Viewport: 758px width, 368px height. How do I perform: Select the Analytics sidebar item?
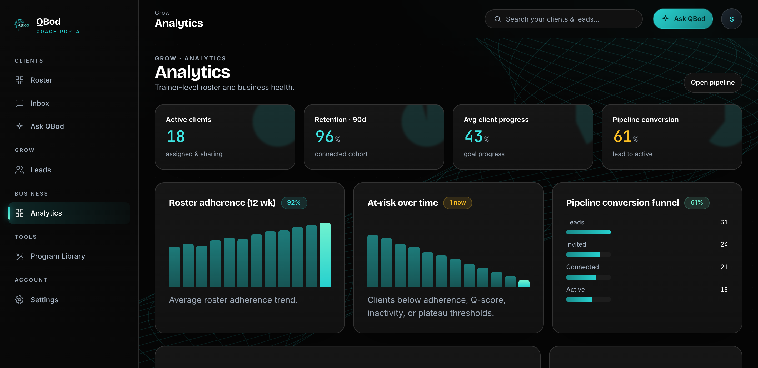[69, 213]
